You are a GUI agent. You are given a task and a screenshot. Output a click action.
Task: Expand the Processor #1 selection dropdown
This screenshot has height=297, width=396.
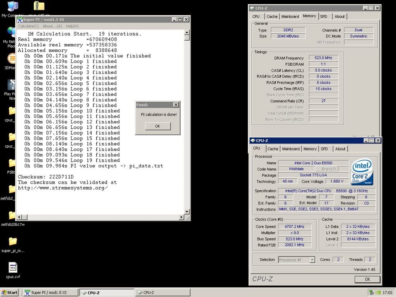[x=312, y=259]
